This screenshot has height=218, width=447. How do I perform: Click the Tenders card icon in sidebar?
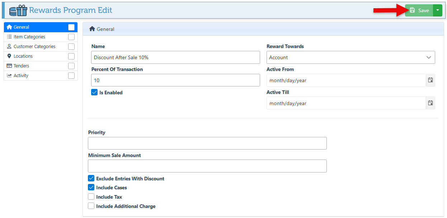click(x=9, y=66)
